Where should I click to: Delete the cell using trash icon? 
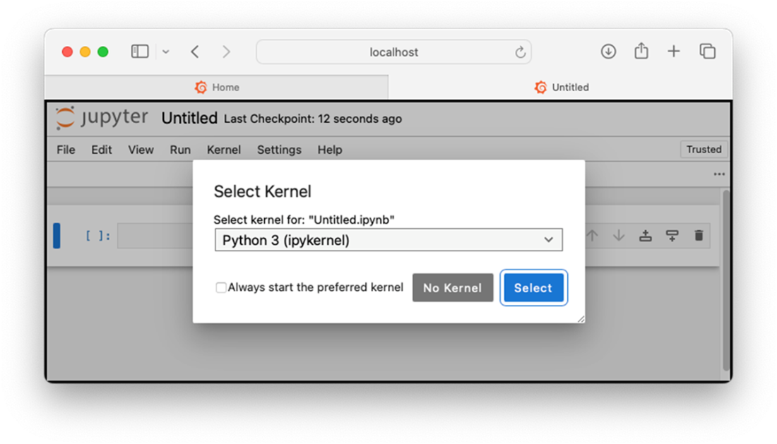pyautogui.click(x=699, y=236)
